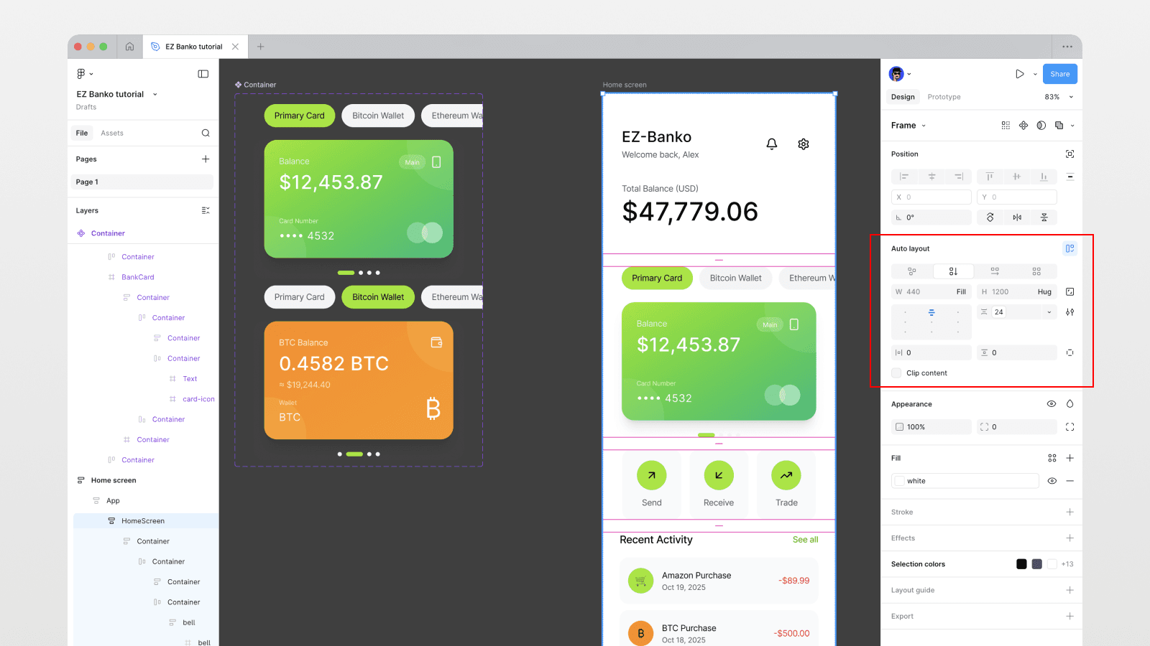Open the blend mode droplet icon

(1070, 404)
